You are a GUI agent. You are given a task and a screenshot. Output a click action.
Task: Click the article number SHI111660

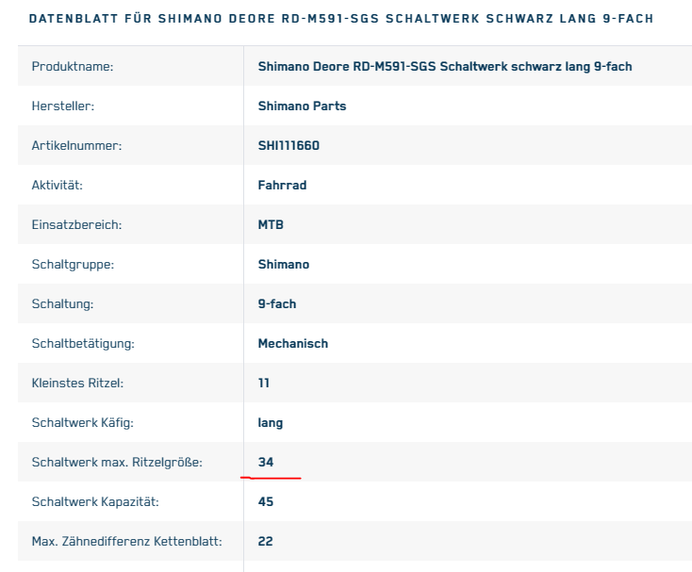point(288,145)
